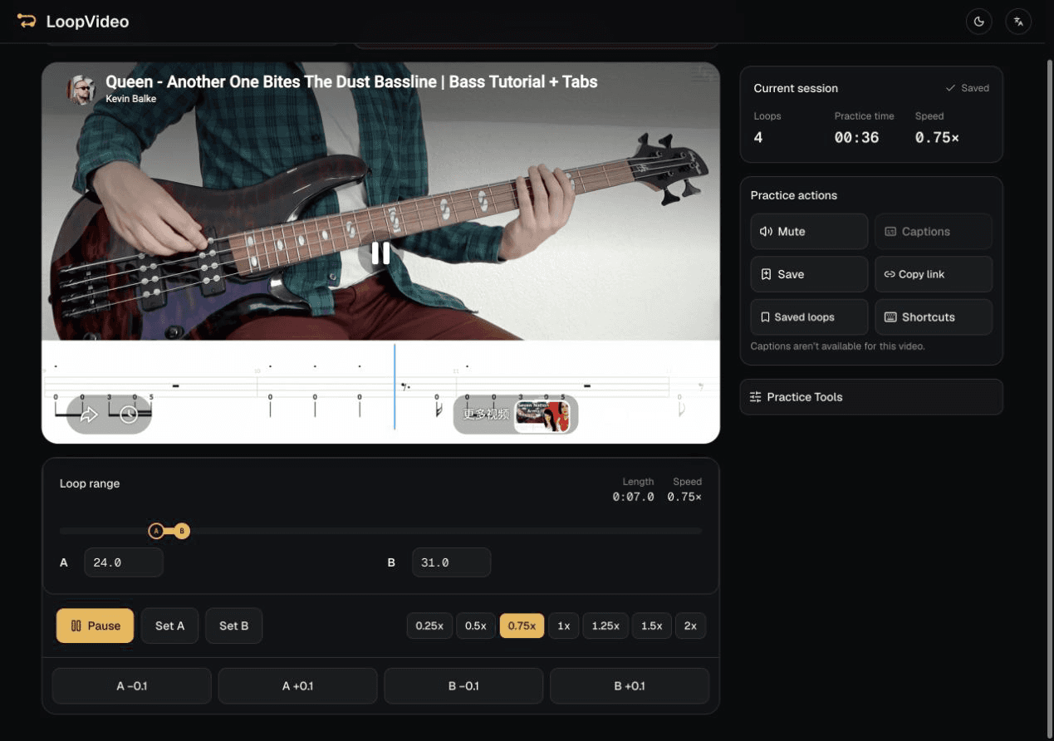
Task: Click the pause icon in video center
Action: click(380, 253)
